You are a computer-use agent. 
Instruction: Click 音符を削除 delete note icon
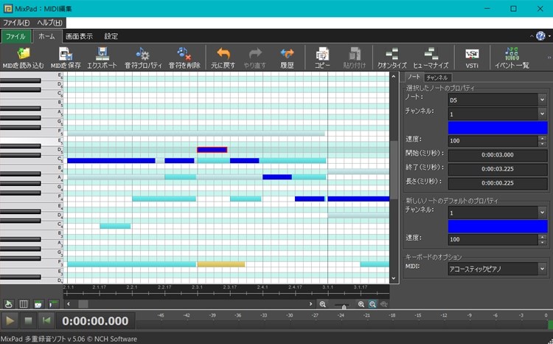184,54
